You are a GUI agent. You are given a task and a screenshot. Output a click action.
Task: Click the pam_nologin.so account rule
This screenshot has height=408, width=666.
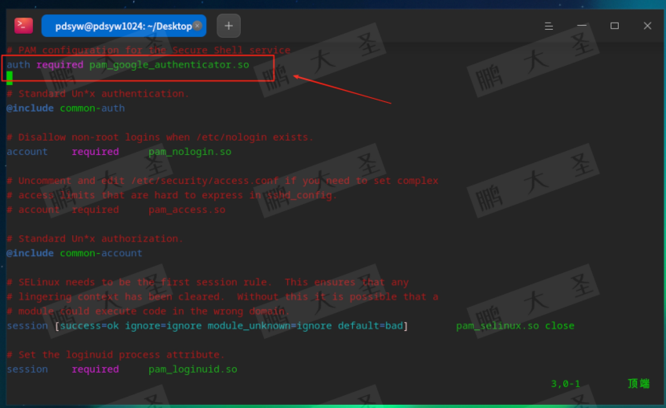click(x=119, y=151)
